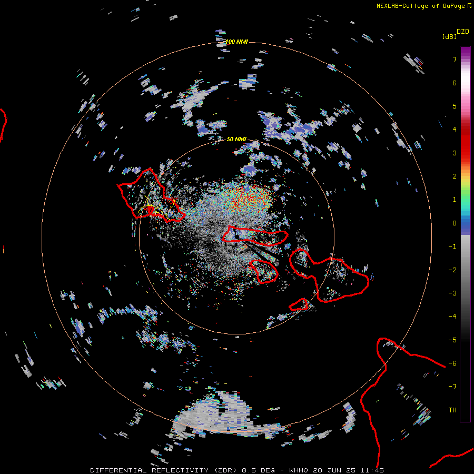Click the -5 dB tick label
Screen dimensions: 474x474
tap(452, 340)
